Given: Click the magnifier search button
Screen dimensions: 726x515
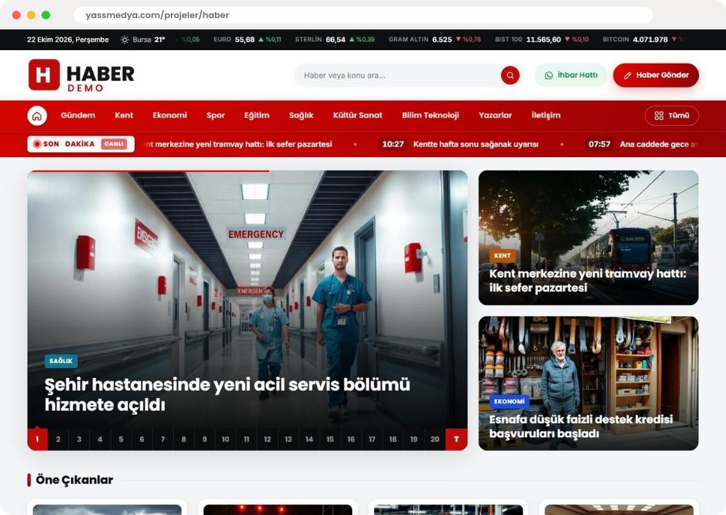Looking at the screenshot, I should point(510,76).
